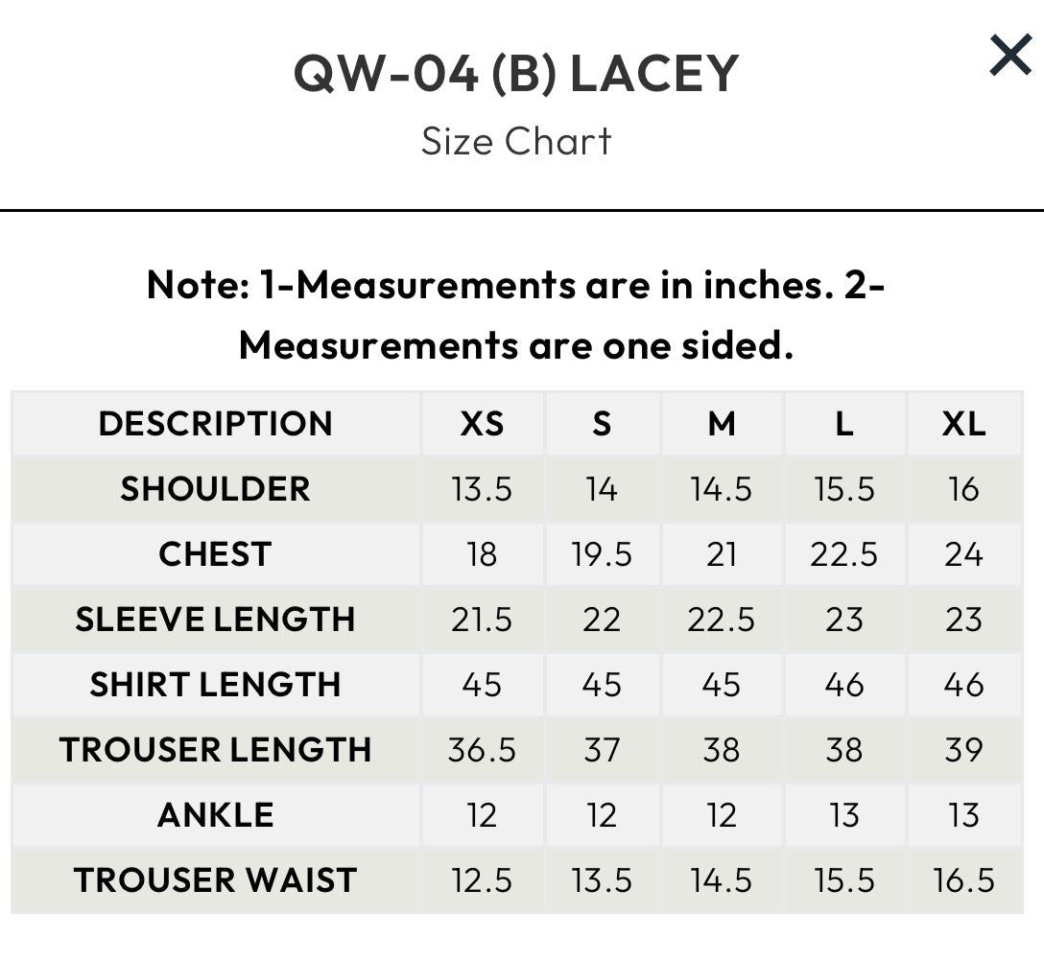
Task: Click the chest value 19.5 for size S
Action: (602, 554)
